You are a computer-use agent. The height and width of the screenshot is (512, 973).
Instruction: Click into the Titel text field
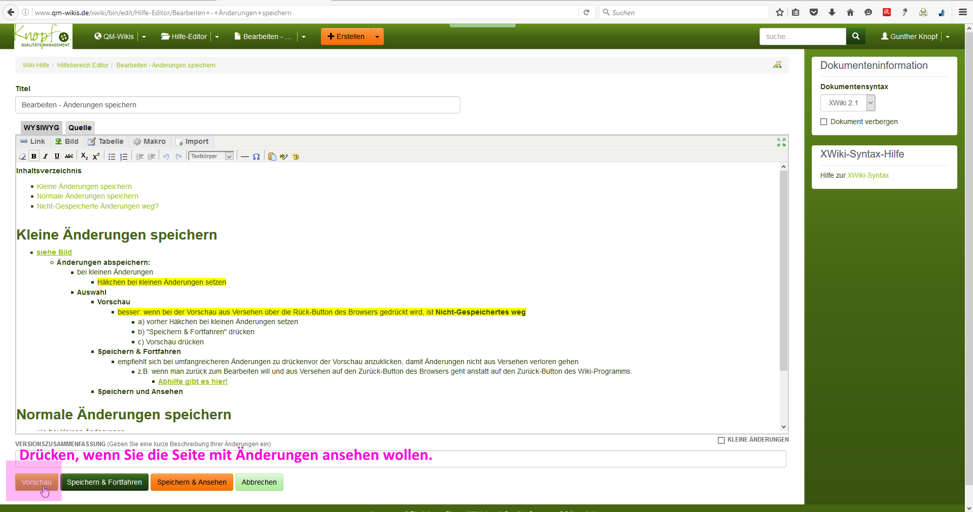pos(237,105)
